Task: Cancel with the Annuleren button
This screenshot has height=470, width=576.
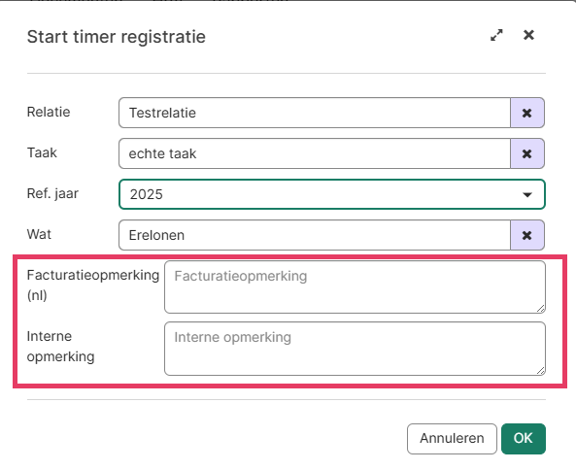Action: [x=452, y=438]
